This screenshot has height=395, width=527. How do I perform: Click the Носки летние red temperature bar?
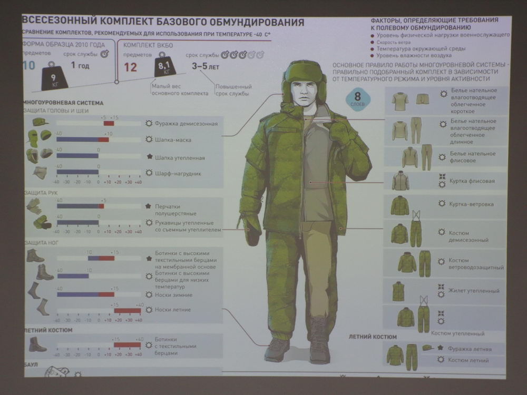coord(128,310)
